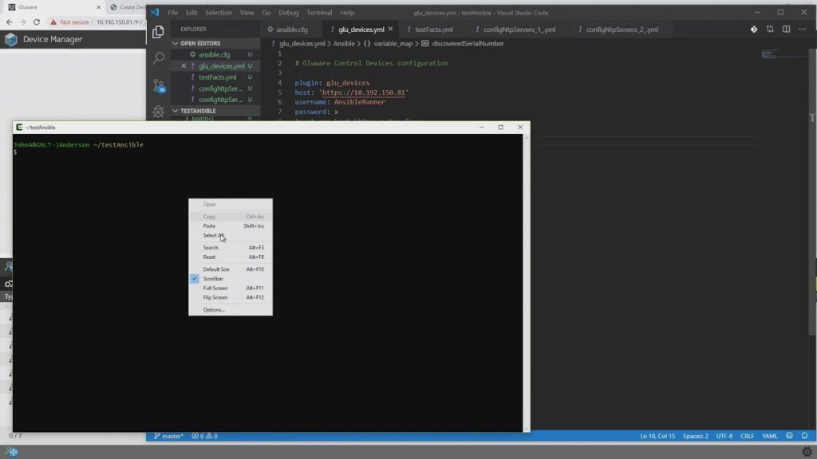Screen dimensions: 817x459
Task: Click Options... in the context menu
Action: coord(214,310)
